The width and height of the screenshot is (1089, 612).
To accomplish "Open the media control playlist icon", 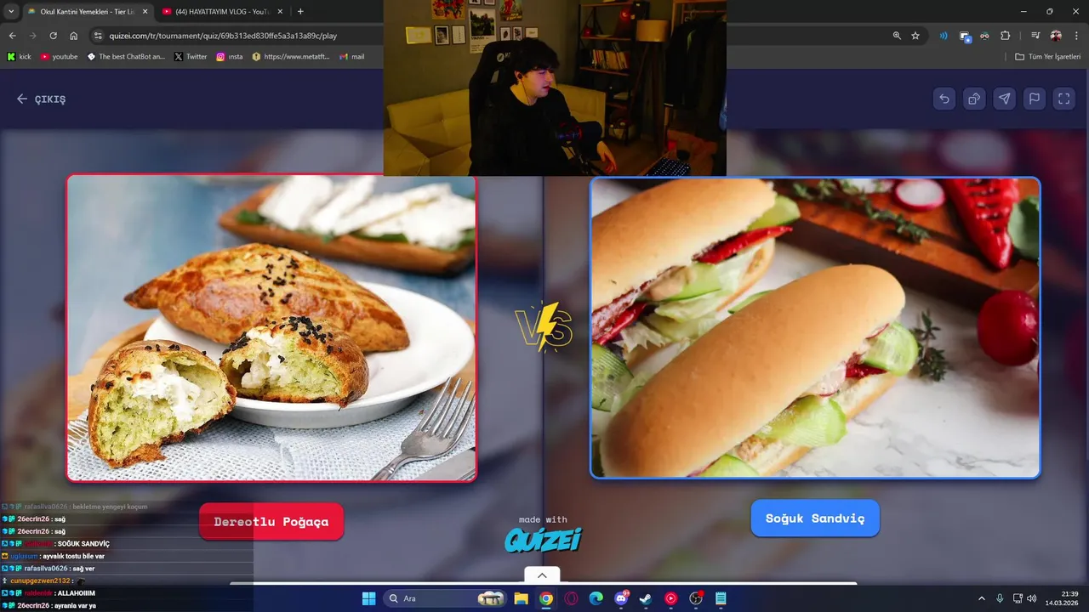I will click(1035, 36).
